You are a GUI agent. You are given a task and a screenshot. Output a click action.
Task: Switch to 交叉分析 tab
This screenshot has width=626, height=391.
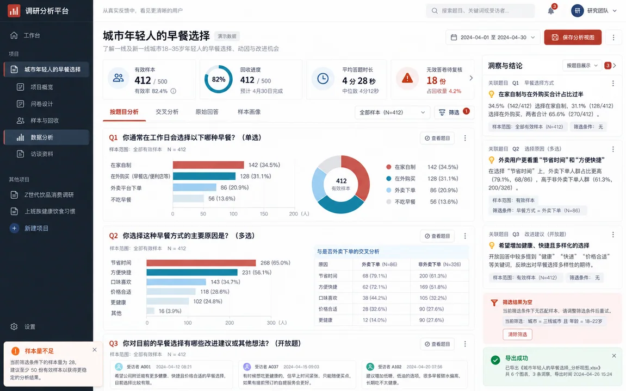pyautogui.click(x=167, y=112)
